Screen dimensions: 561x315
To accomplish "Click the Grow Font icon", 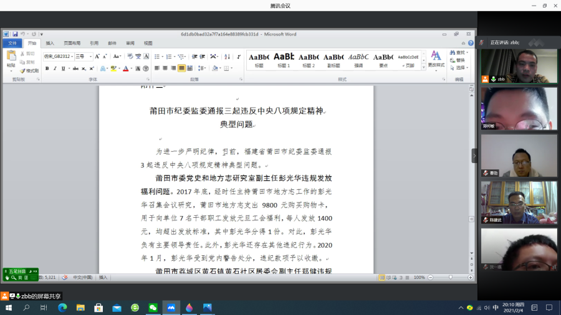I will (x=97, y=56).
